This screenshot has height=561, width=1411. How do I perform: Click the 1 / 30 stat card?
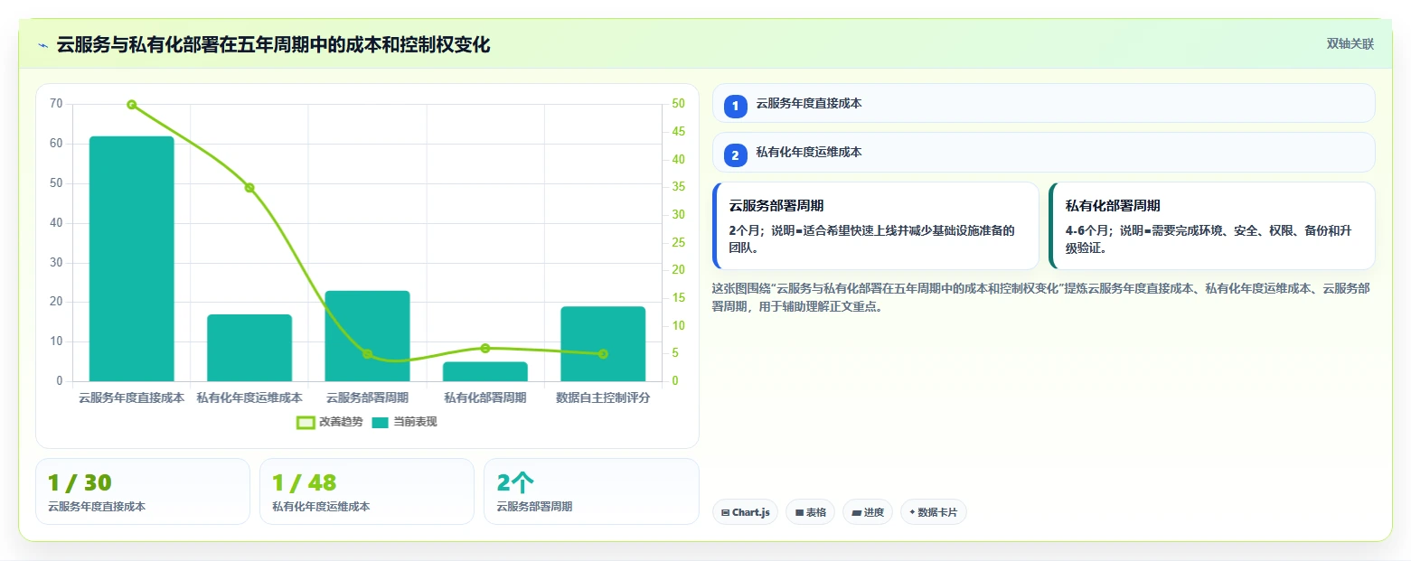[x=143, y=491]
